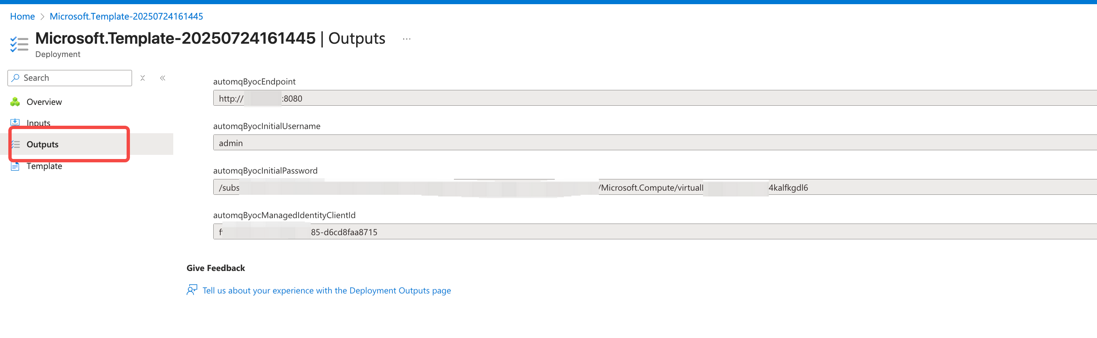Screen dimensions: 1097x338
Task: Click the Overview cubes icon
Action: coord(15,102)
